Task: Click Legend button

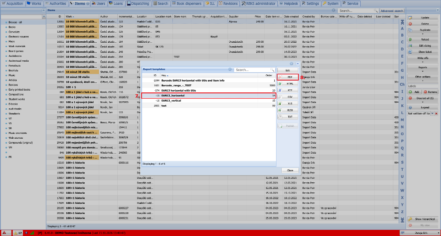Action: (x=423, y=107)
